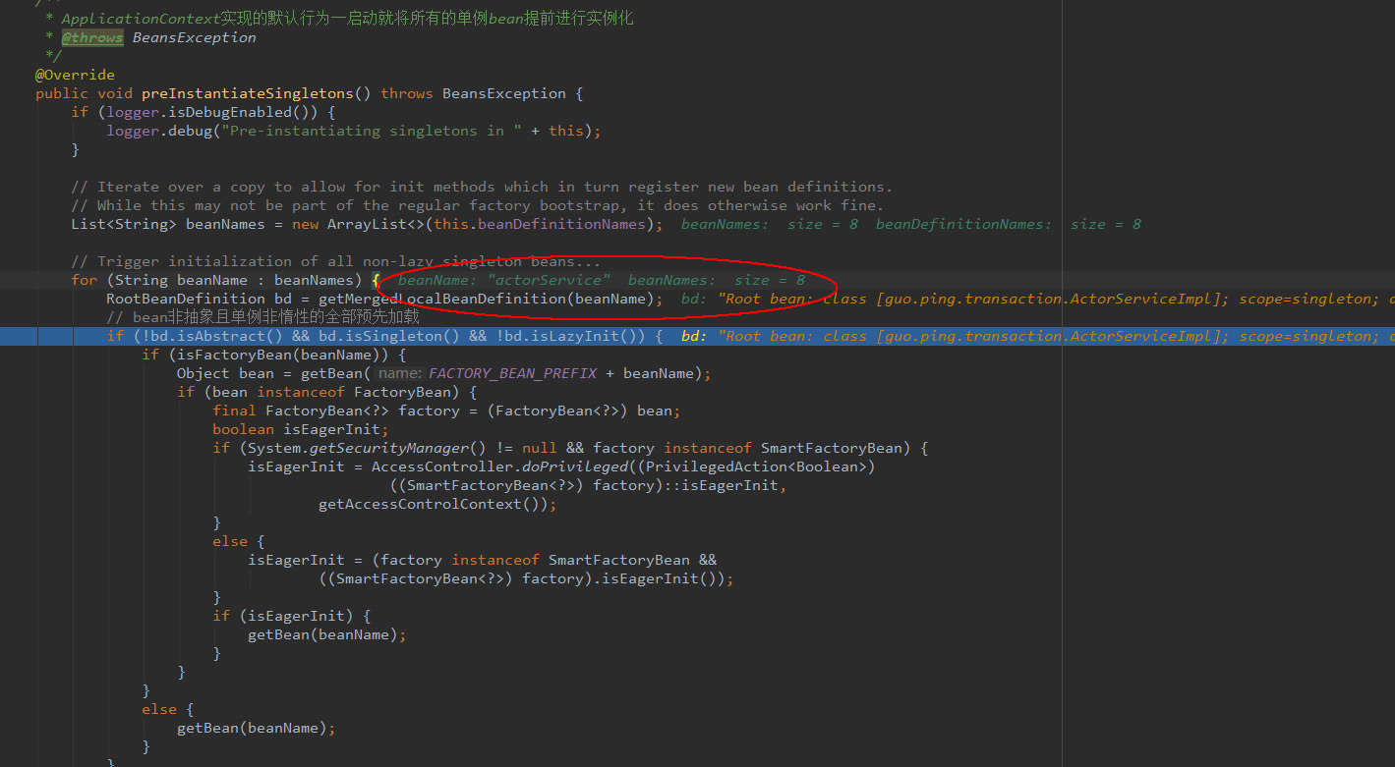Click the "Pre-instantiating singletons in " string
Screen dimensions: 1395x767
click(372, 131)
